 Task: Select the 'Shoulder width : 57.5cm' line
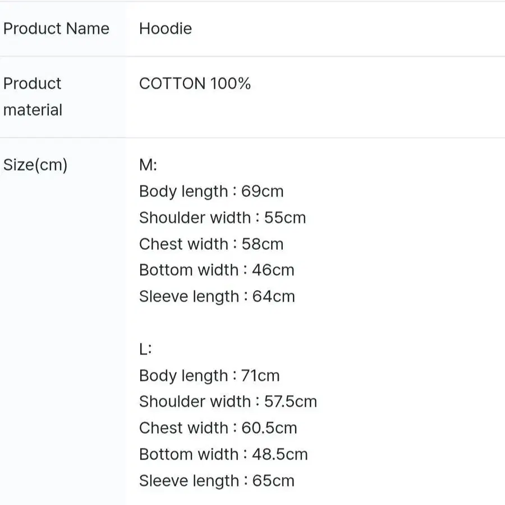pos(228,402)
